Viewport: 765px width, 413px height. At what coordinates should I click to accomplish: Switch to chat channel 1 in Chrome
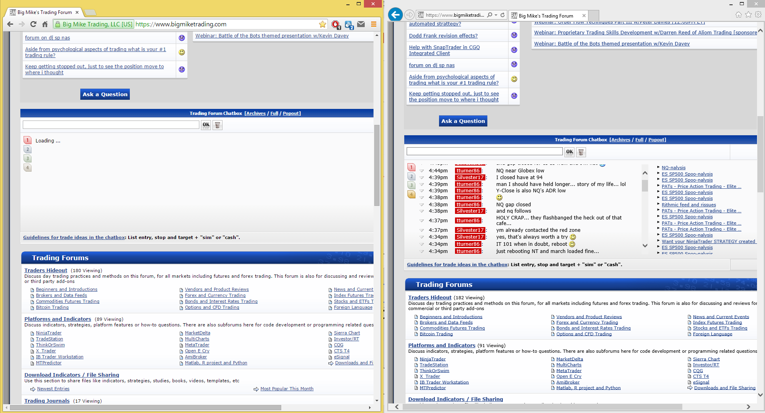coord(28,140)
